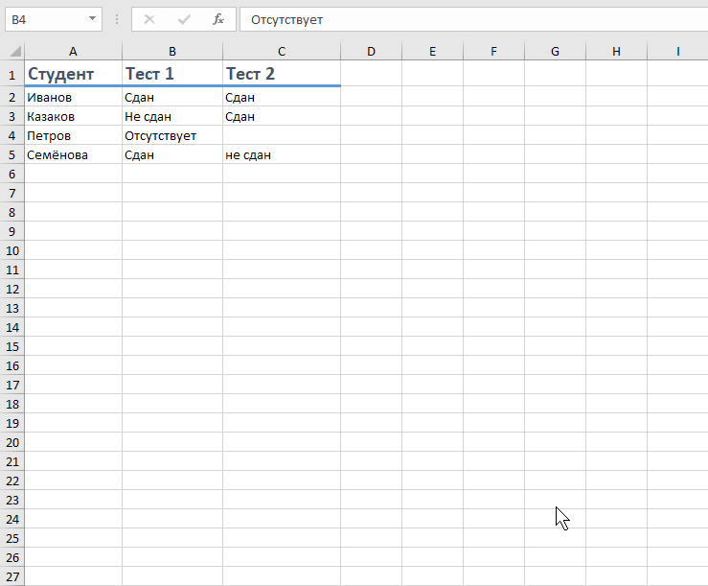This screenshot has height=586, width=708.
Task: Click the empty cell C4 next to Отсутствует
Action: pos(282,135)
